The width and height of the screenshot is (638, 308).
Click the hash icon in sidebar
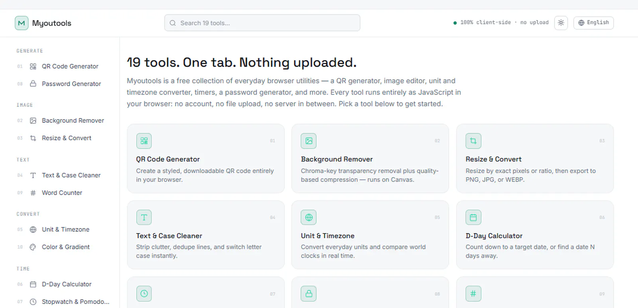point(33,193)
